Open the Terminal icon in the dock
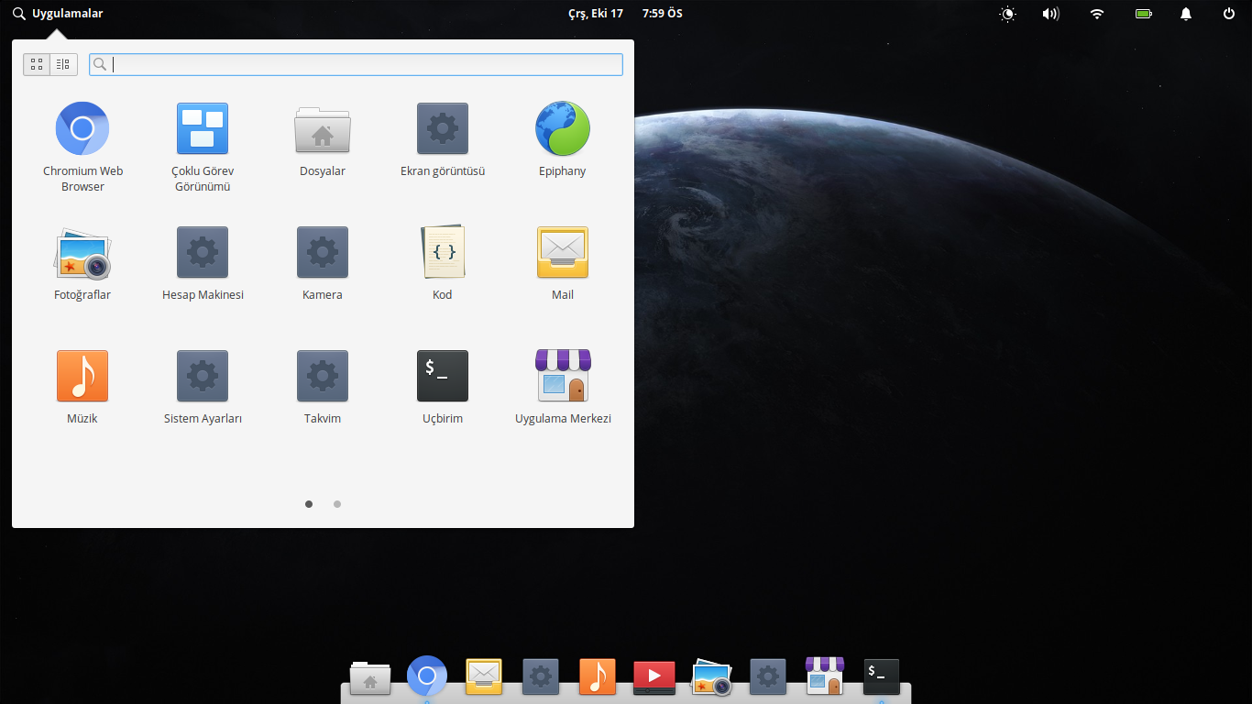Screen dimensions: 1252x704 tap(882, 676)
